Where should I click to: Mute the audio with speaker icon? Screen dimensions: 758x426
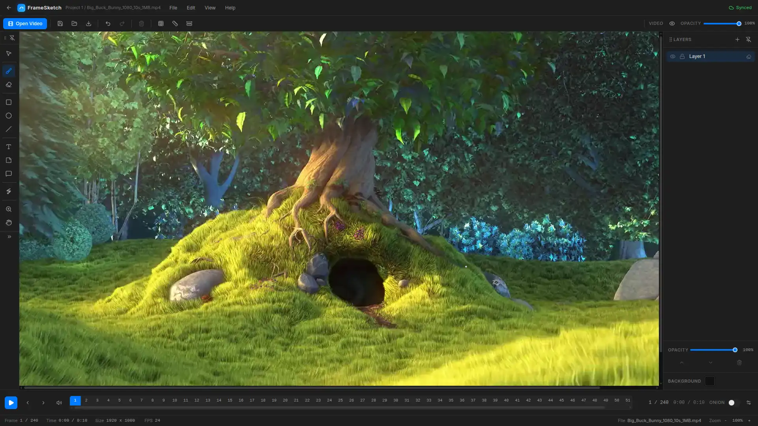[x=59, y=403]
